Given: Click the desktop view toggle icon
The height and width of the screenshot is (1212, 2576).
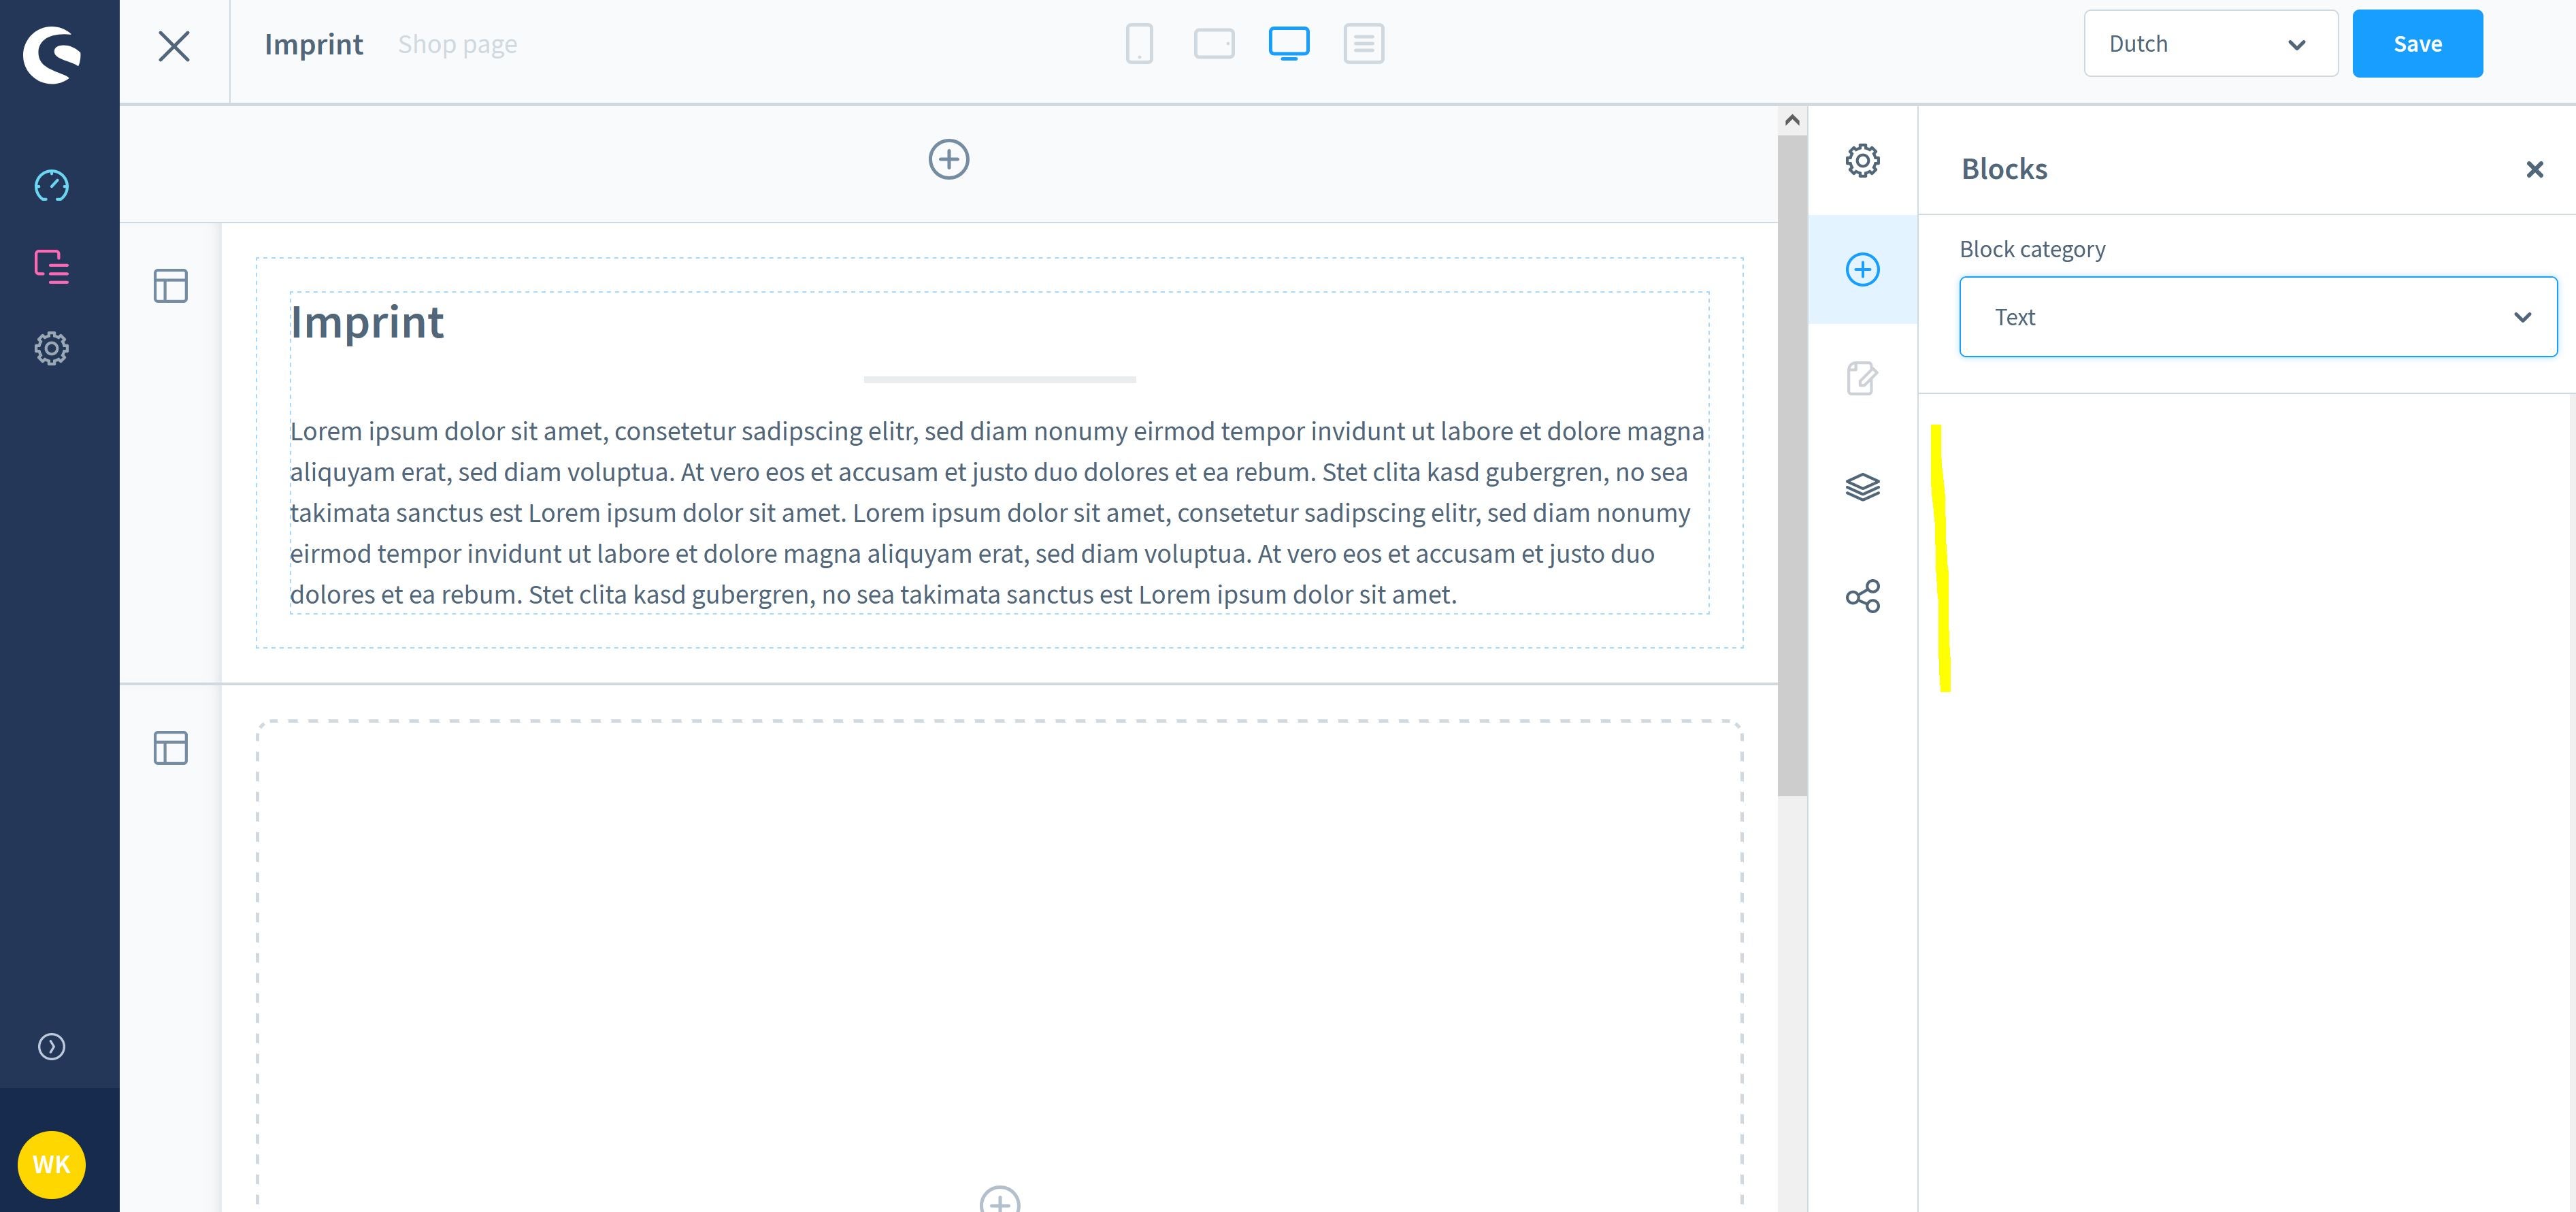Looking at the screenshot, I should tap(1288, 44).
